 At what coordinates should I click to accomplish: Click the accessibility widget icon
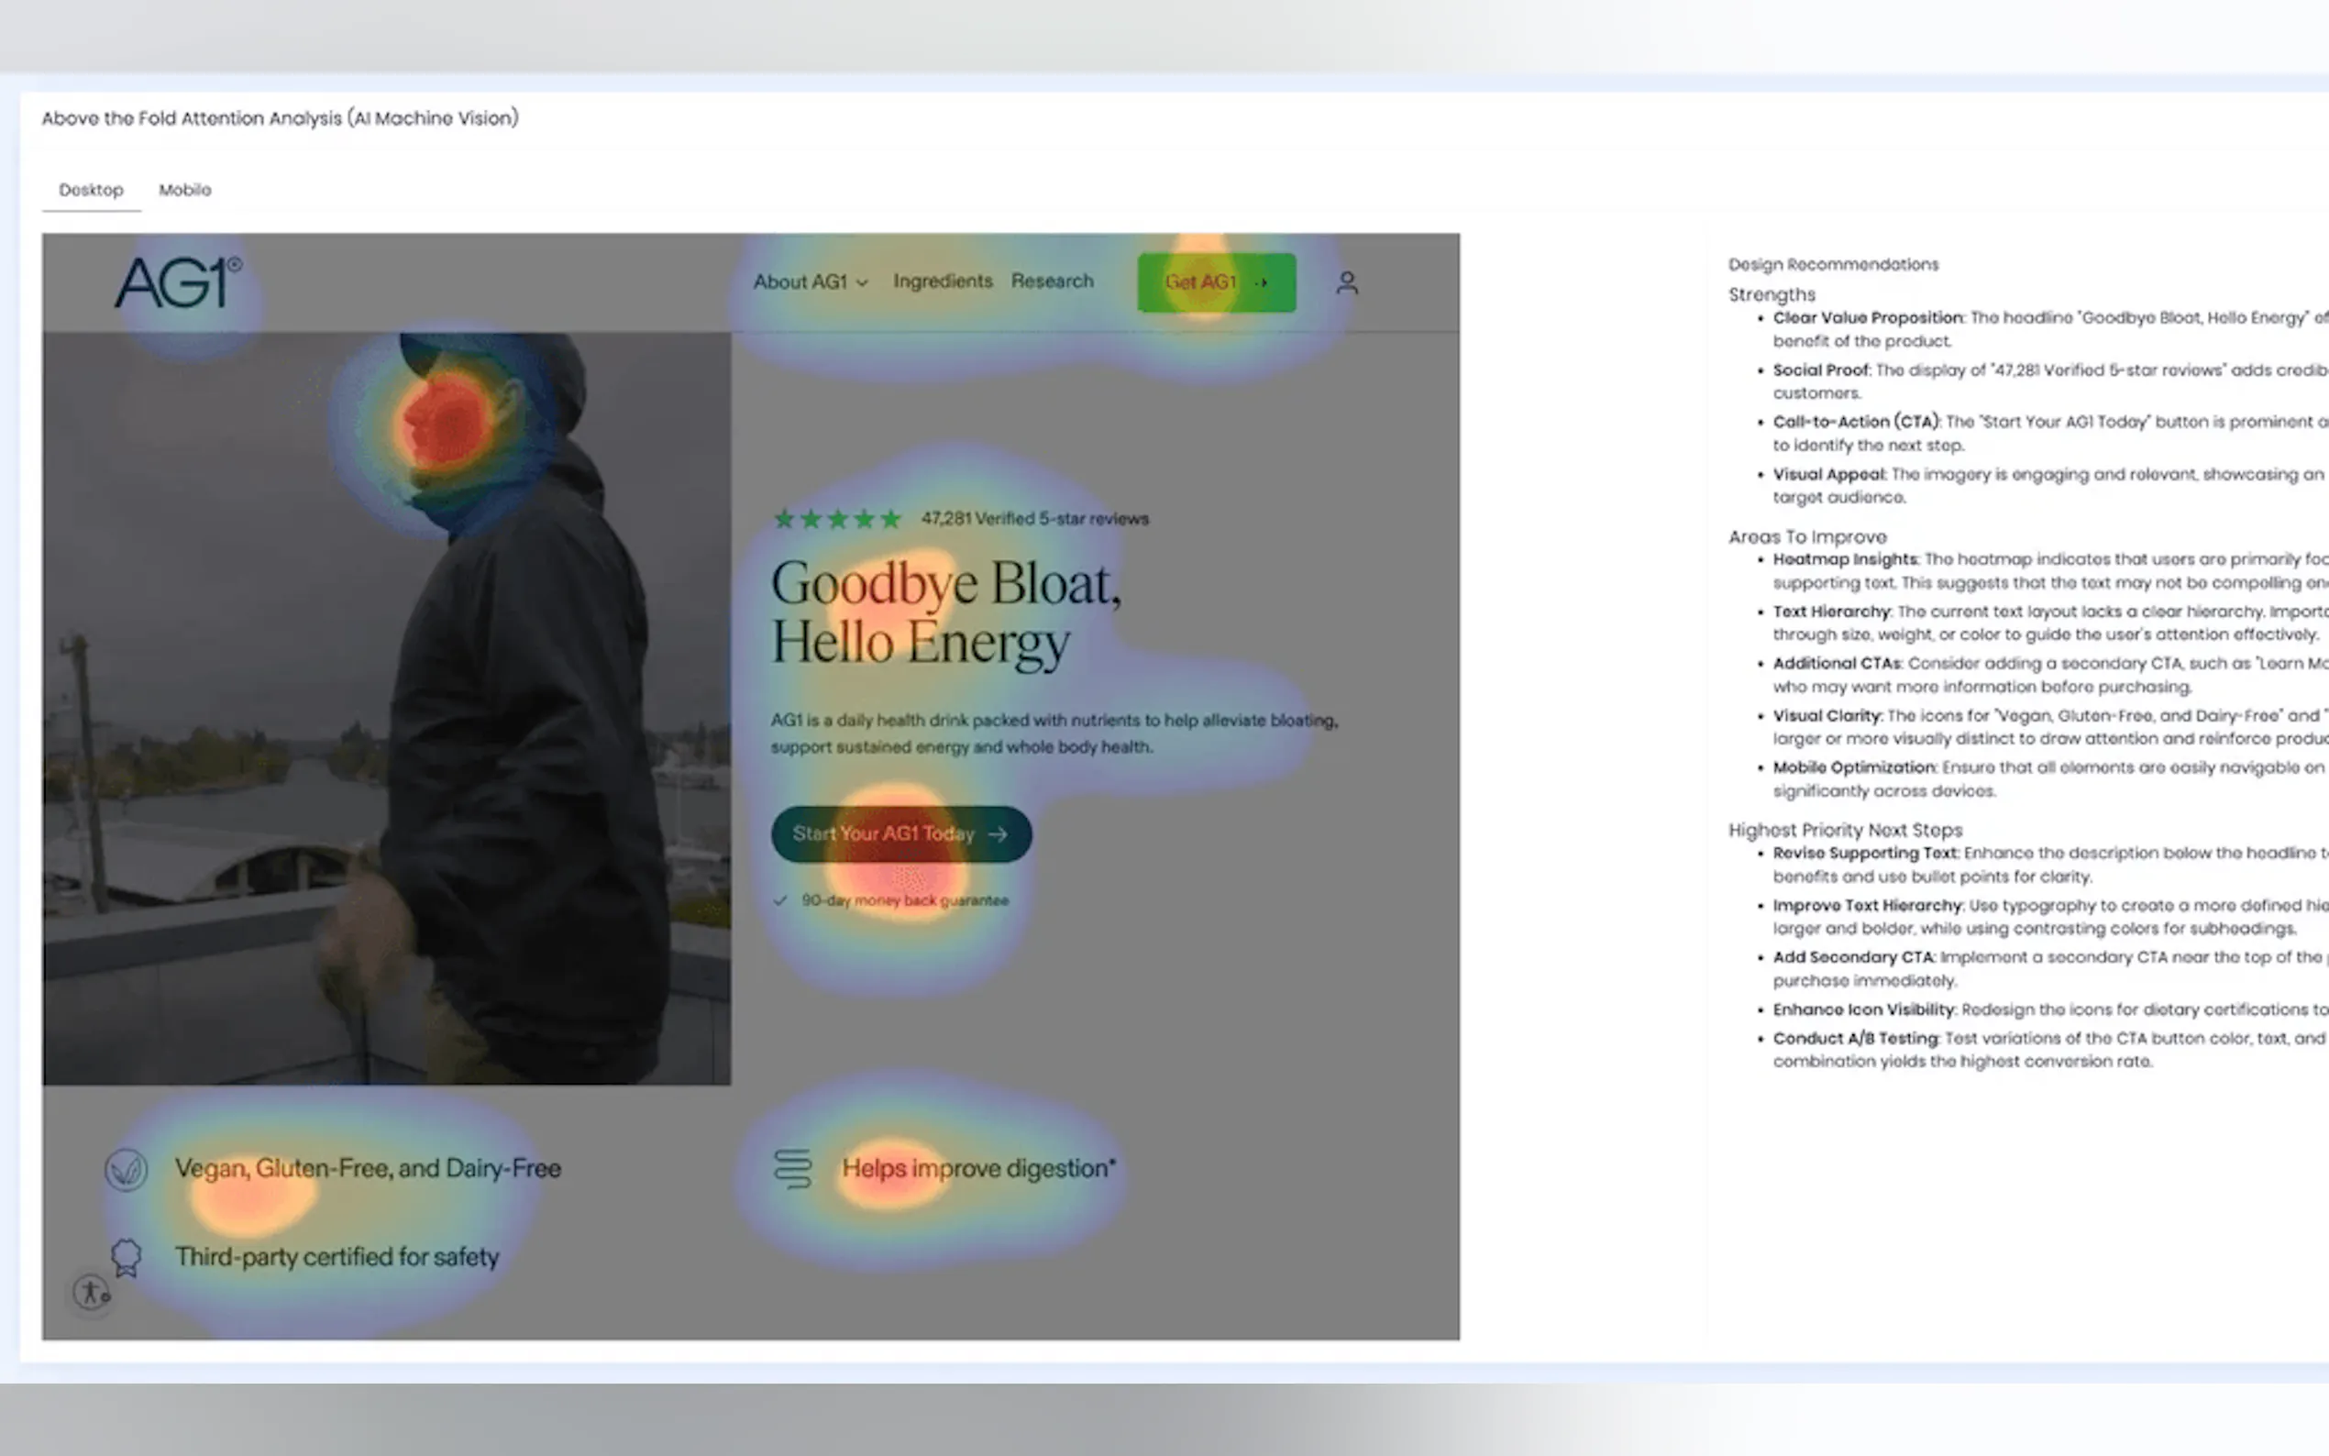(x=92, y=1292)
